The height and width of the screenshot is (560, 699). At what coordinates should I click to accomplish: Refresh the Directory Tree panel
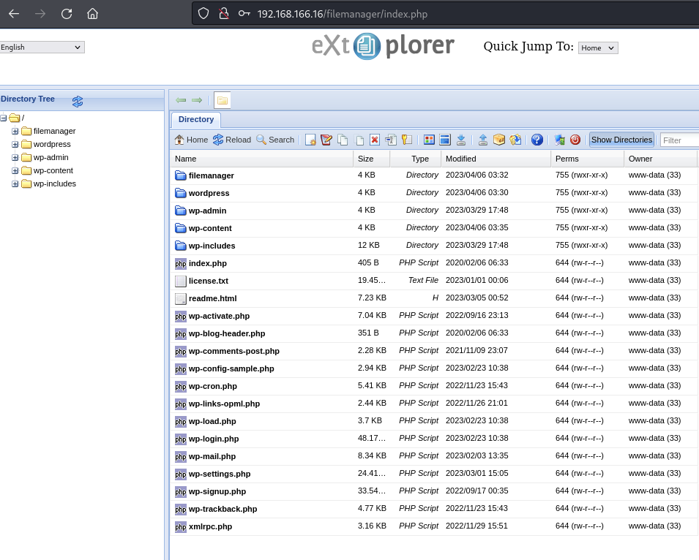(78, 102)
